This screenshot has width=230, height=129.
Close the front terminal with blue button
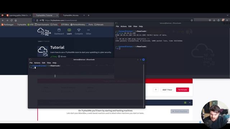tap(143, 60)
